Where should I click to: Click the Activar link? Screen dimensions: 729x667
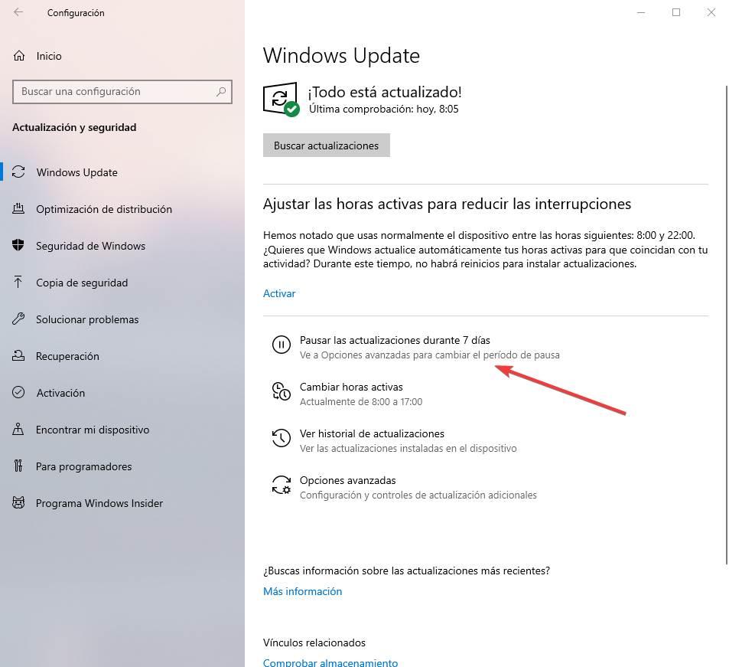tap(279, 293)
